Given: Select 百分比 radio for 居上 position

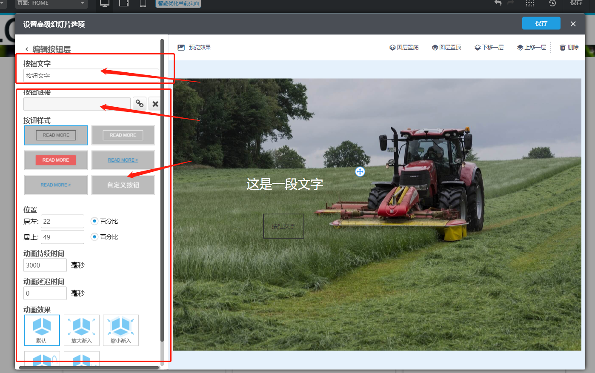Looking at the screenshot, I should tap(94, 237).
